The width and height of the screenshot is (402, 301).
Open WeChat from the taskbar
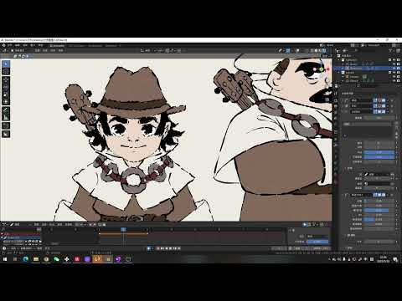(x=56, y=259)
